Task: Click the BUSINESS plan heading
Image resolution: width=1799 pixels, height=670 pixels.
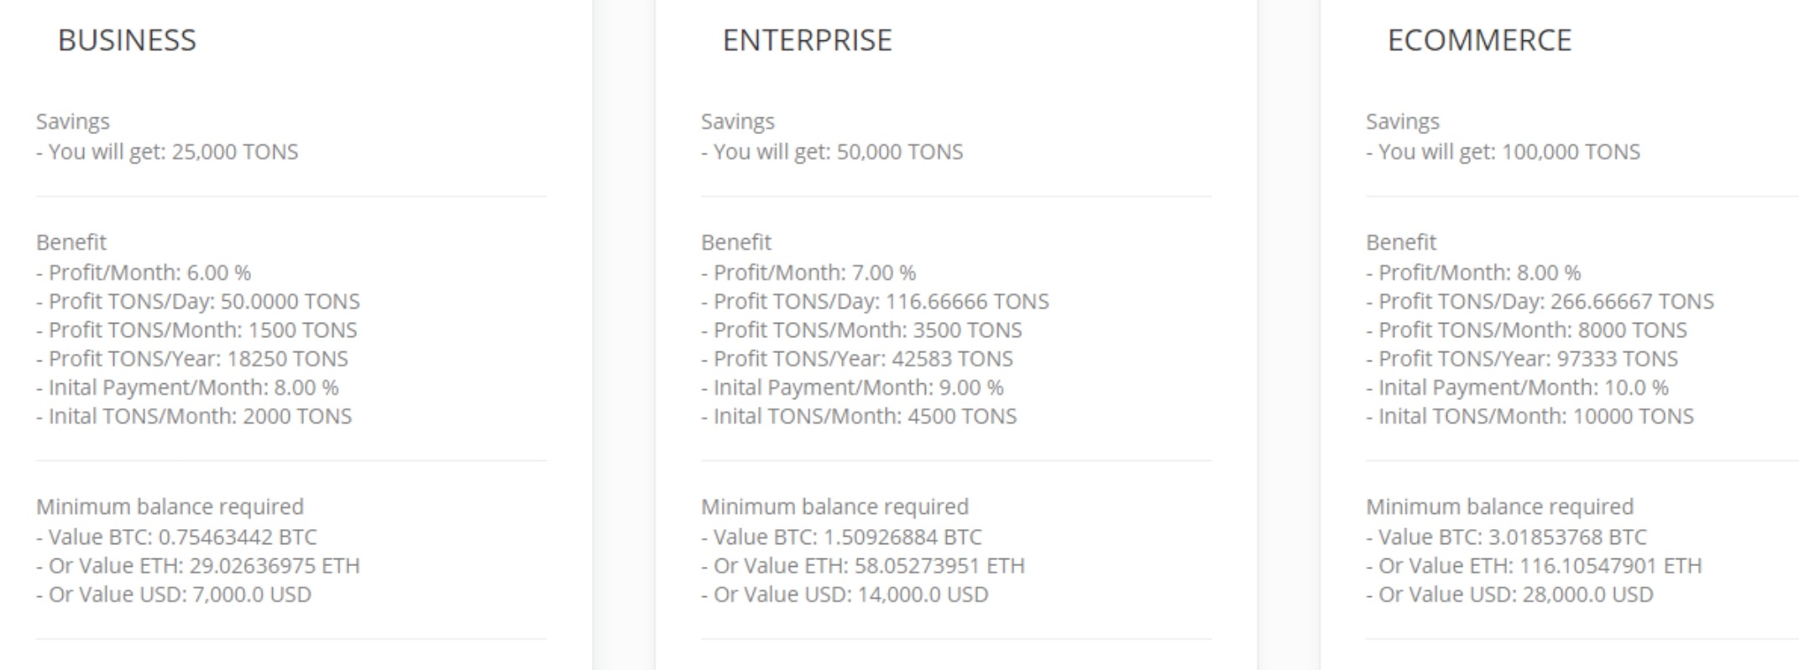Action: point(127,40)
